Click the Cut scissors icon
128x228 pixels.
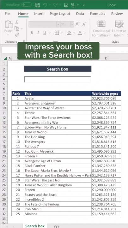(17, 22)
